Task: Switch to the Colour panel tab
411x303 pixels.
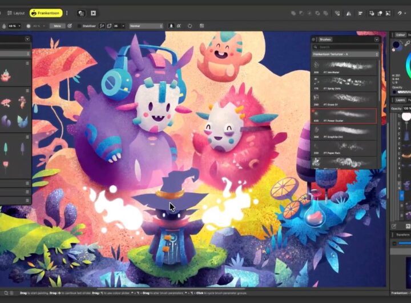Action: (x=400, y=35)
